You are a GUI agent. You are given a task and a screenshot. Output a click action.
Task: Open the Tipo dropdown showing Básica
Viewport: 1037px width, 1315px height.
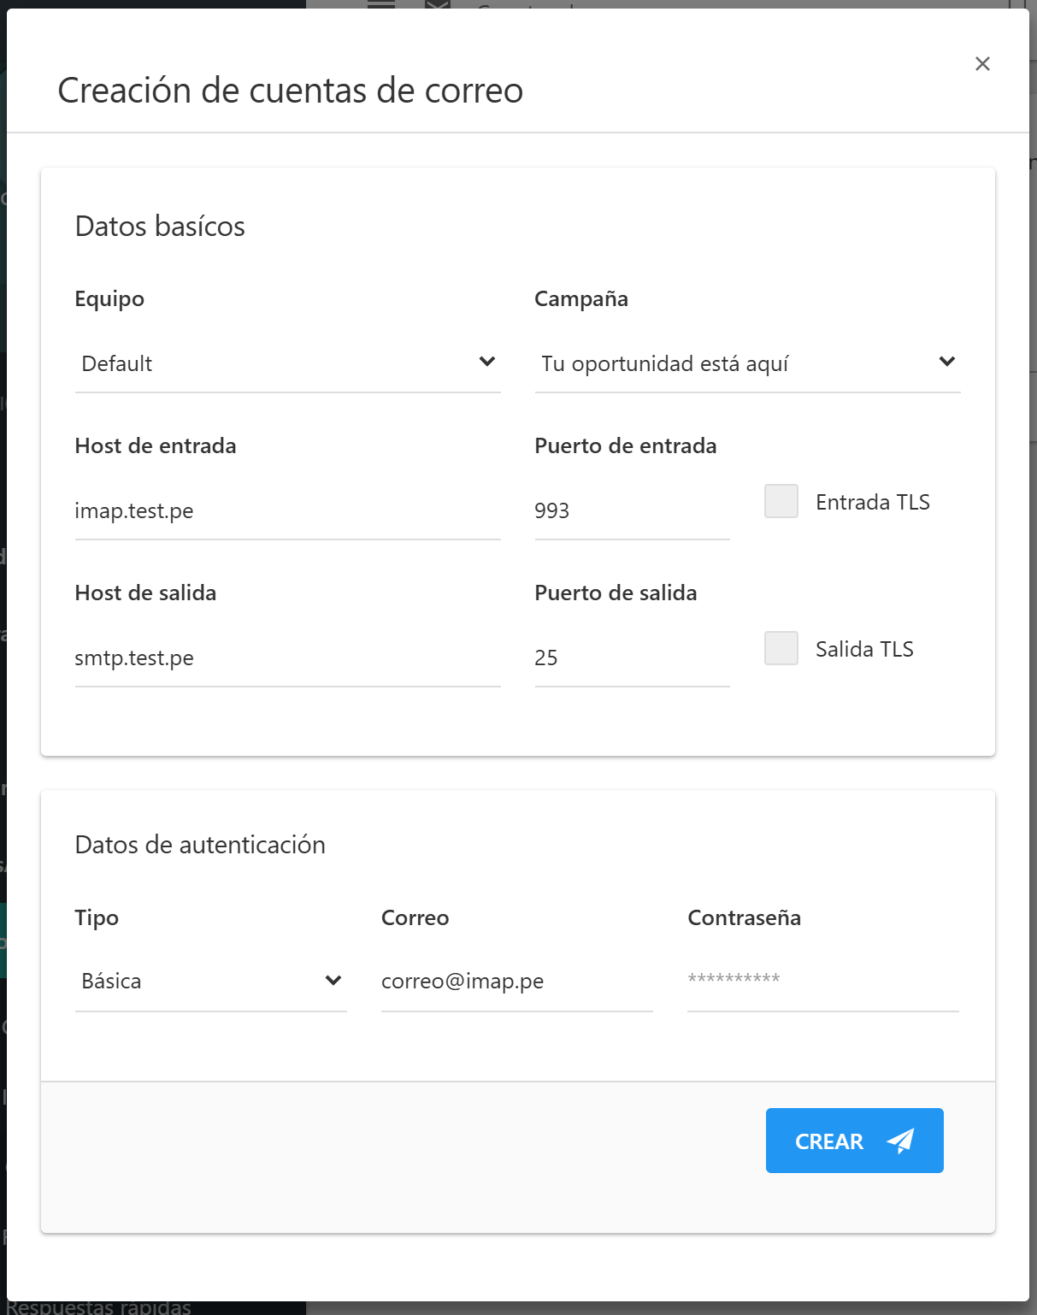(210, 981)
